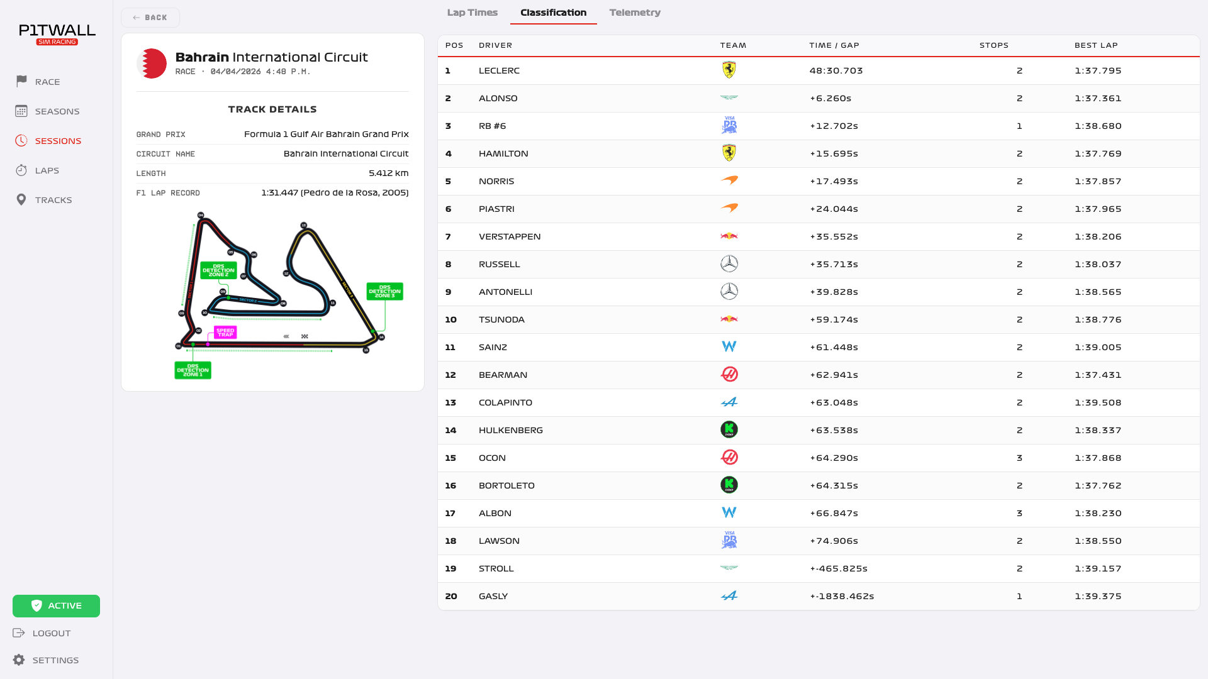The width and height of the screenshot is (1208, 679).
Task: Click the gap value +6.260s
Action: tap(830, 98)
